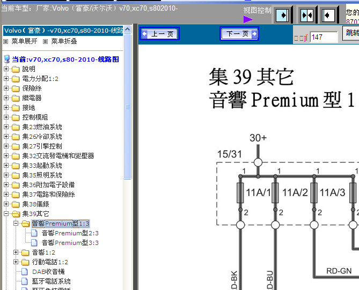Screen dimensions: 359x290
Task: Expand the 行動電話1:2 sub-folder
Action: pyautogui.click(x=16, y=262)
